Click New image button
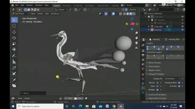 point(69,98)
